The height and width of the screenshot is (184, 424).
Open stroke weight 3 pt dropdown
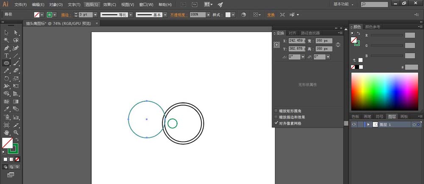[x=95, y=15]
